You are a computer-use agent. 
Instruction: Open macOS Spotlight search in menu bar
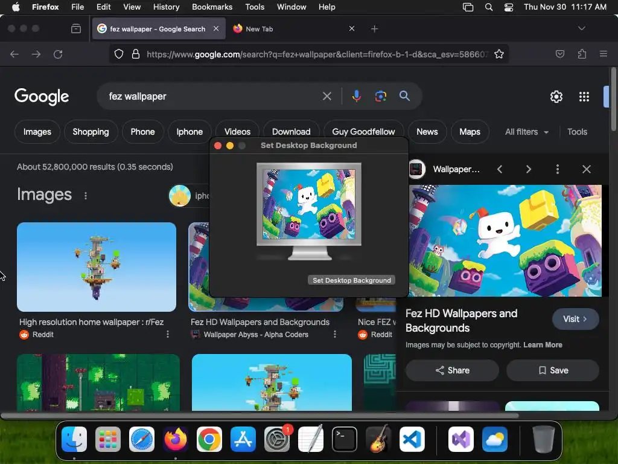click(x=489, y=7)
